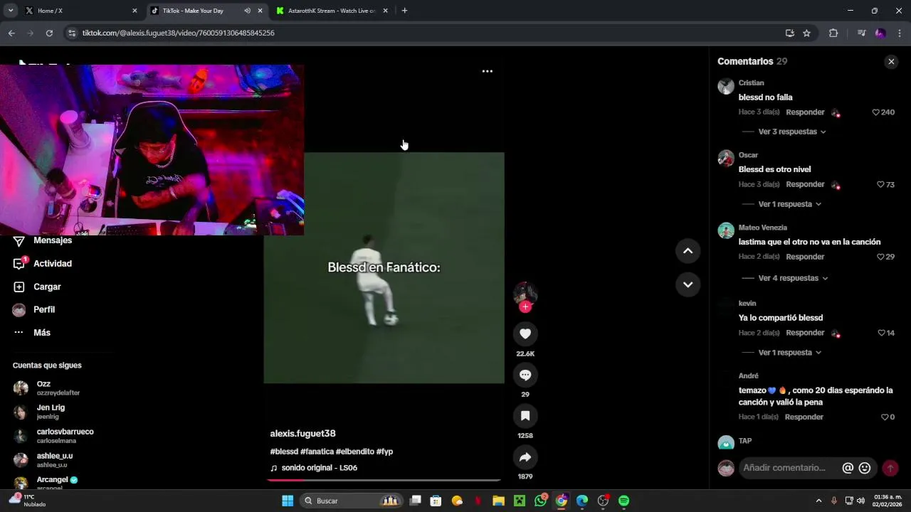This screenshot has width=911, height=512.
Task: Open the #blessd hashtag
Action: point(284,452)
